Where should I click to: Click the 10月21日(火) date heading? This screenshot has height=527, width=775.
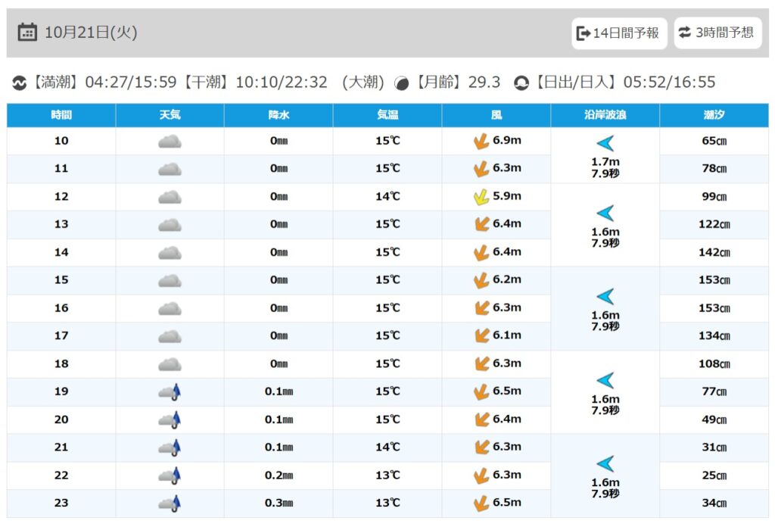pos(91,33)
